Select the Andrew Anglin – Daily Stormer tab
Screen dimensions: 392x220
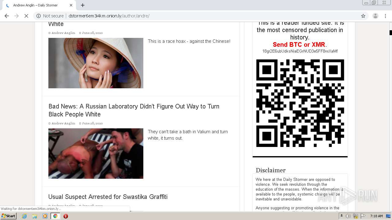coord(39,5)
